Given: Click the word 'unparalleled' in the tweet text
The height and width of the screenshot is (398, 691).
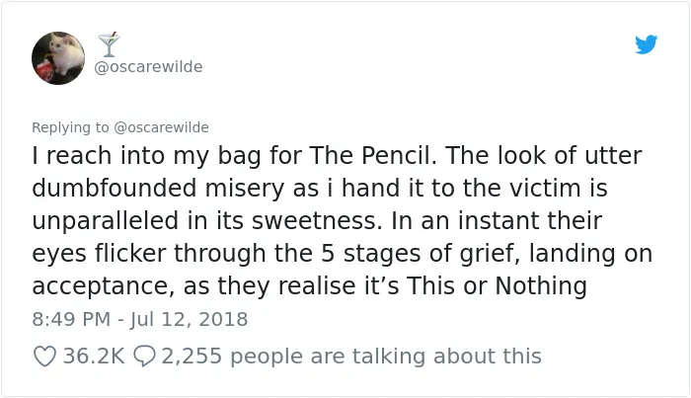Looking at the screenshot, I should pos(105,221).
